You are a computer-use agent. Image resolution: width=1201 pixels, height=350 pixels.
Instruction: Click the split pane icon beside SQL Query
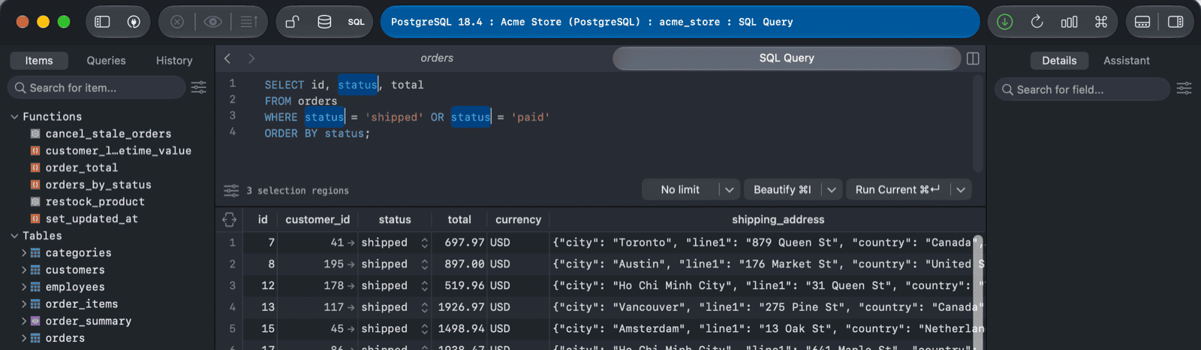coord(973,59)
